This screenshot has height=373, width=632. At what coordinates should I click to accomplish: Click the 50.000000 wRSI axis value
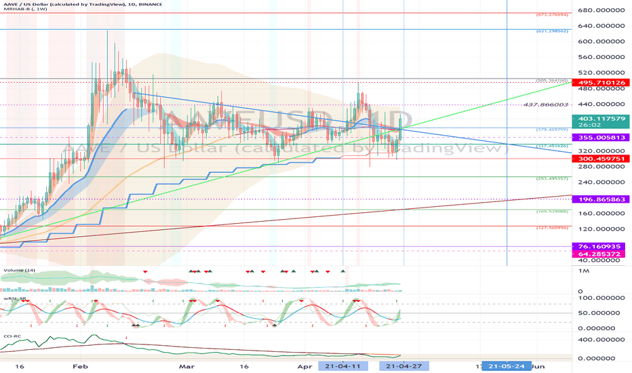(x=599, y=313)
